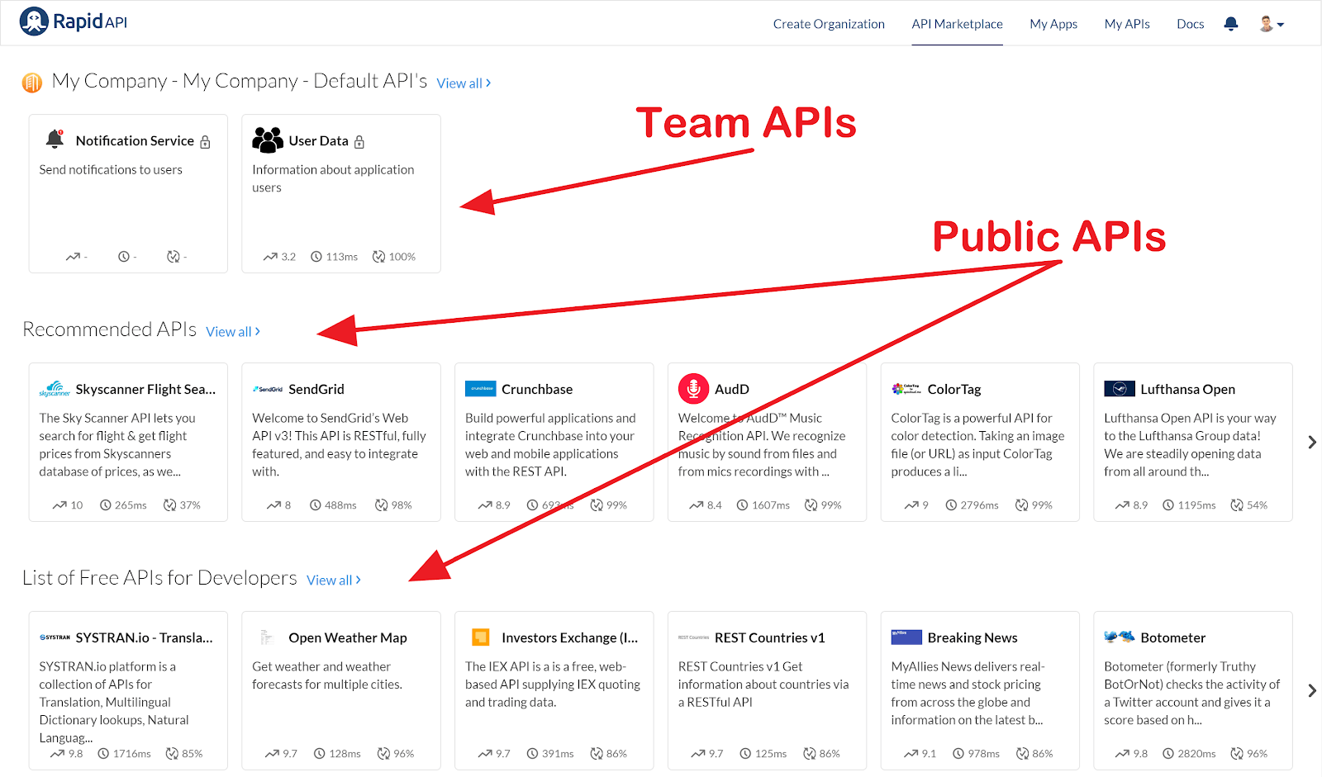Click the ColorTag logo icon
This screenshot has width=1322, height=777.
(906, 389)
